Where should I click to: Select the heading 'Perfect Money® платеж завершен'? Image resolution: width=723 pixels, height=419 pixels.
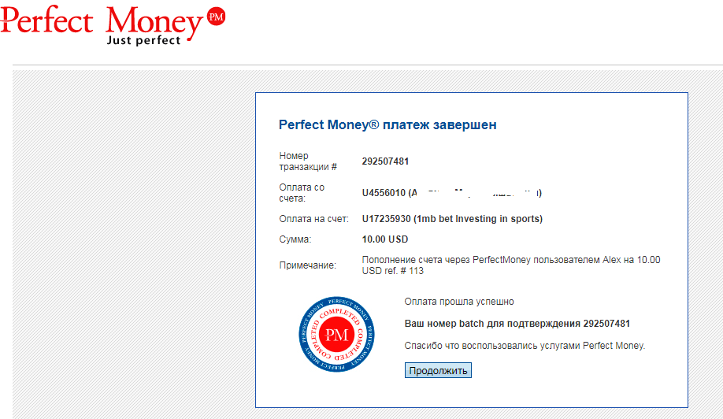[x=387, y=124]
